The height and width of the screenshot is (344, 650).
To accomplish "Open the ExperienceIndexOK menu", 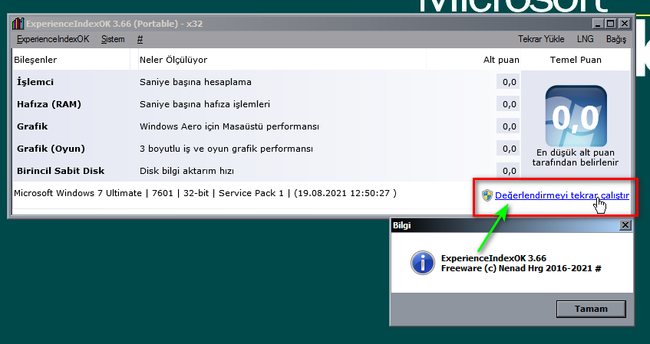I will click(x=53, y=39).
